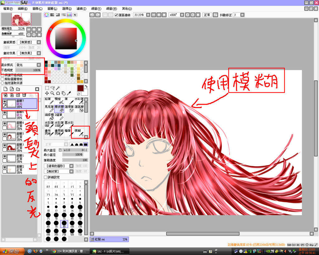Image resolution: width=319 pixels, height=255 pixels.
Task: Pick the hand pan tool
Action: pos(64,93)
